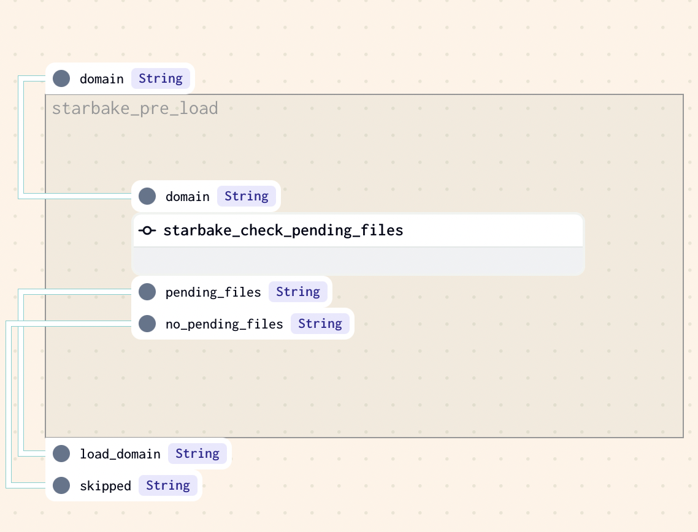Click the domain port circle above starbake_check_pending_files
698x532 pixels.
[x=147, y=196]
